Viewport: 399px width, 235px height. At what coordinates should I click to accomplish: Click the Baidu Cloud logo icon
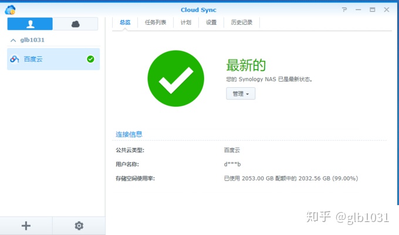point(15,59)
